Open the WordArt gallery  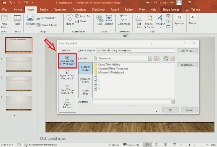click(160, 22)
